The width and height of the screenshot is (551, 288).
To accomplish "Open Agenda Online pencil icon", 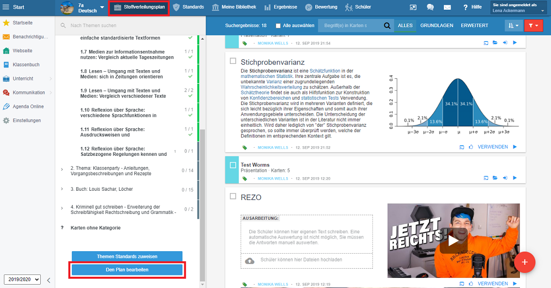I will pyautogui.click(x=6, y=106).
